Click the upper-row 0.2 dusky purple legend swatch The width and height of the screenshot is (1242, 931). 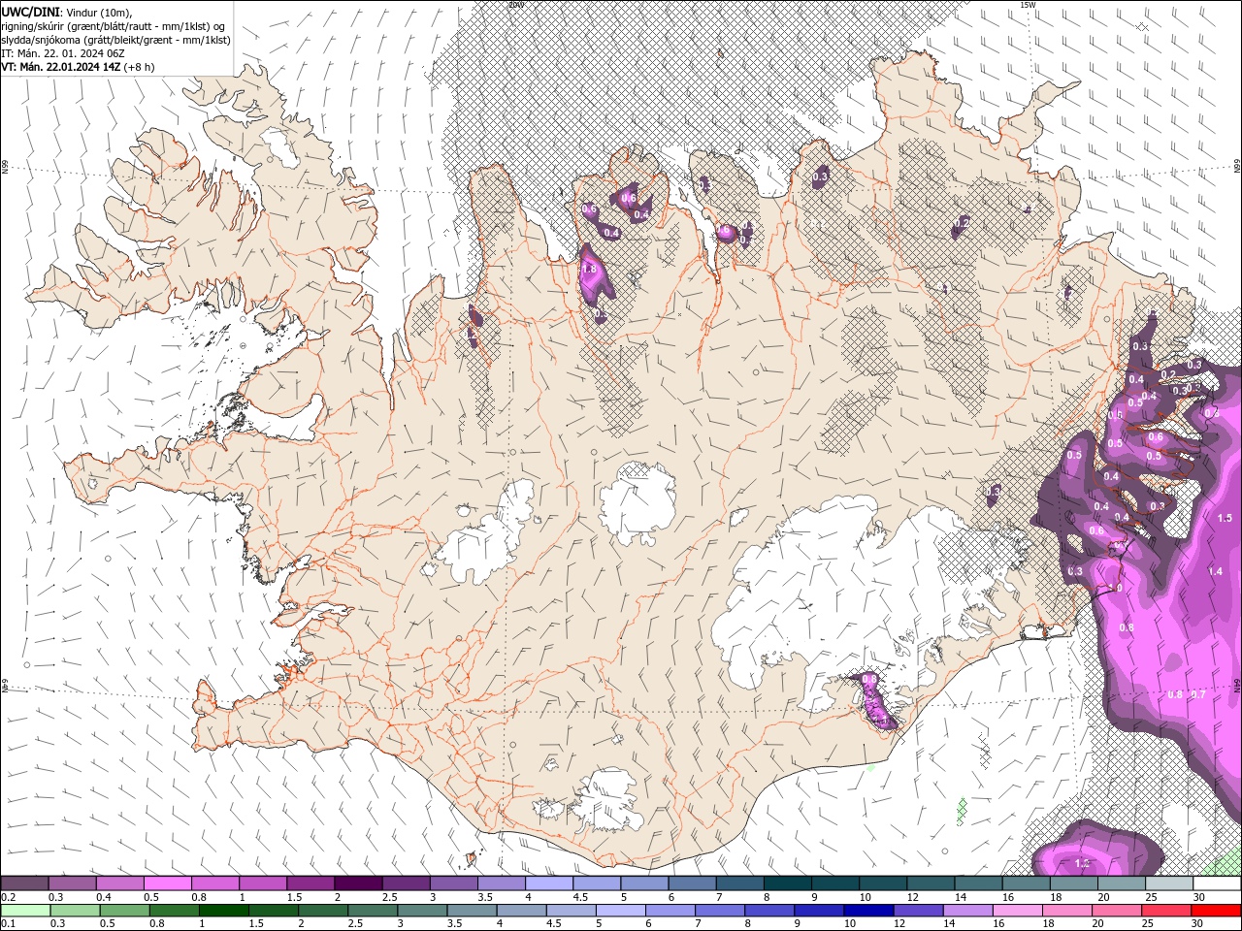(x=24, y=883)
